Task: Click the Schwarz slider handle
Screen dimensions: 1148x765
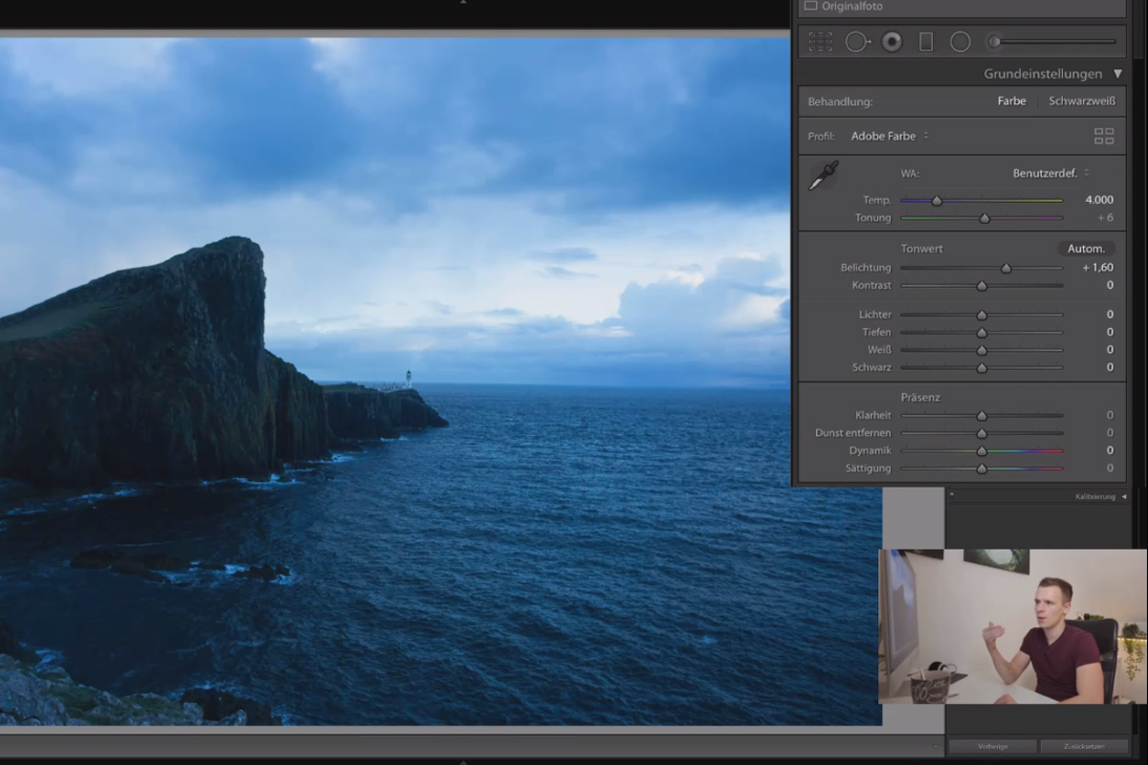Action: coord(982,367)
